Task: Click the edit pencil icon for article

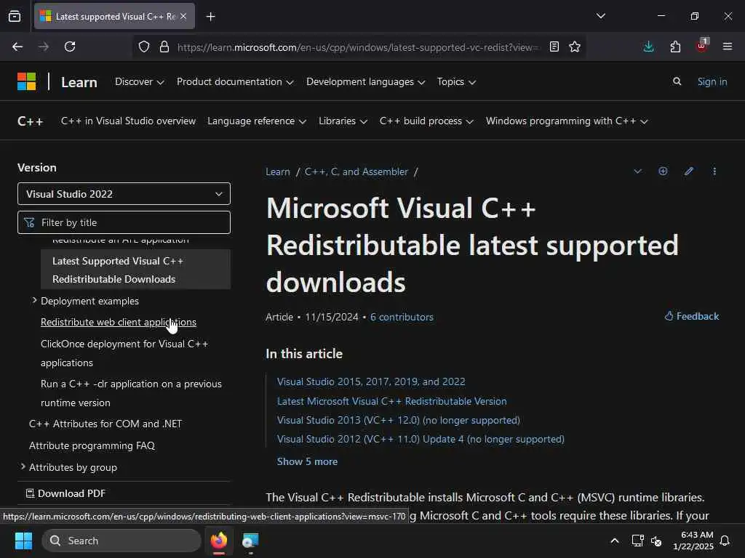Action: [689, 171]
